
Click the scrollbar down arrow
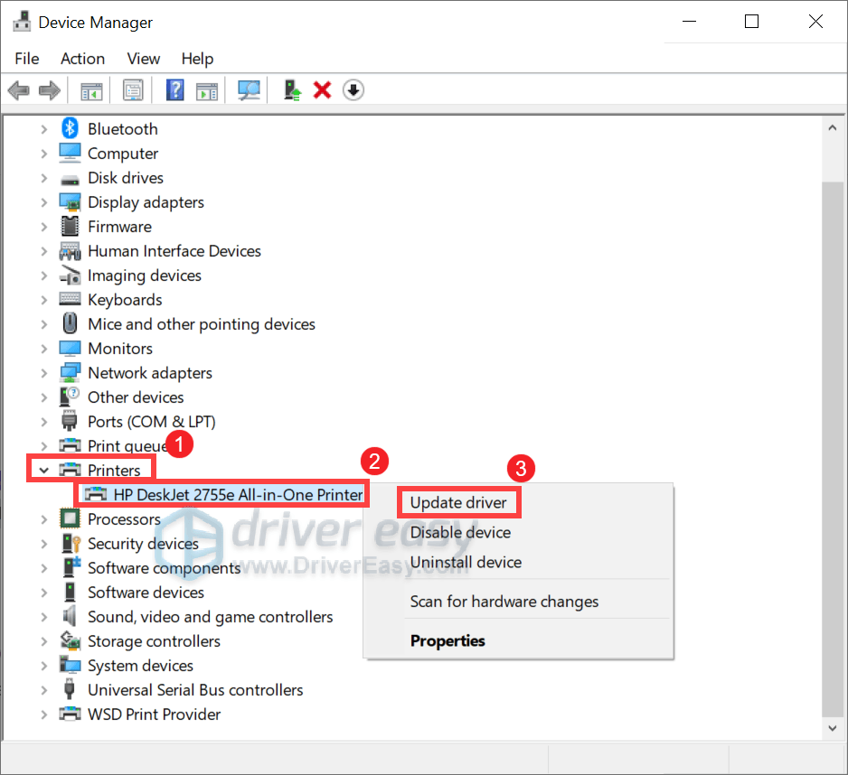coord(833,726)
